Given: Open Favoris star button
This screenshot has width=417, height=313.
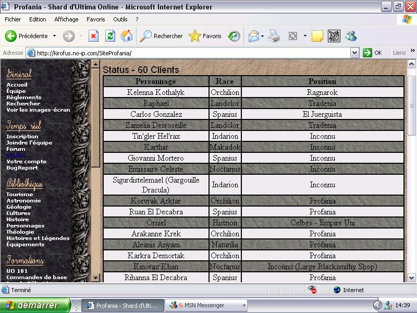Looking at the screenshot, I should click(x=205, y=36).
